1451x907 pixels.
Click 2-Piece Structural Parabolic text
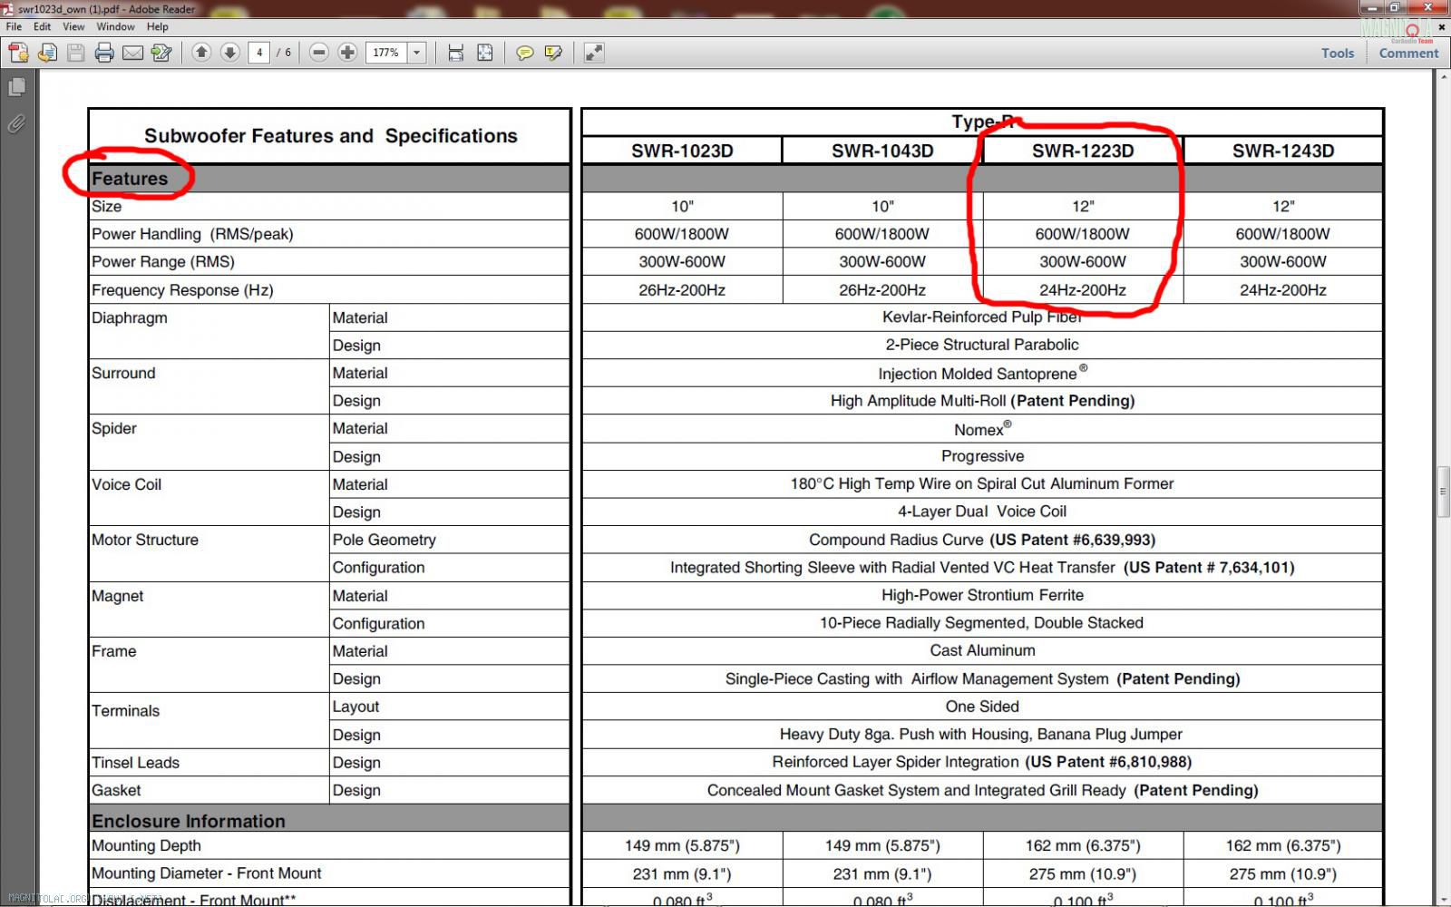point(982,345)
